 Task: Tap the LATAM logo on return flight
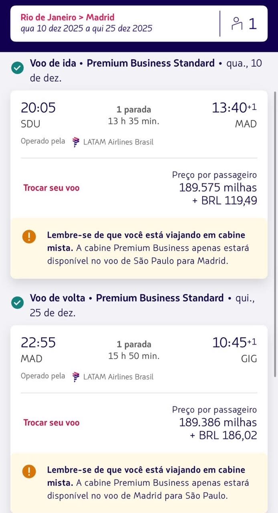point(76,377)
